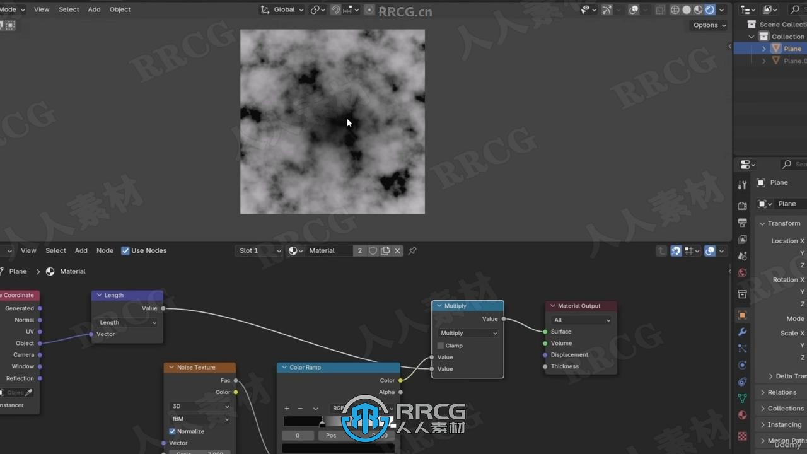Open Noise Texture fBM type dropdown
Viewport: 807px width, 454px height.
pyautogui.click(x=200, y=419)
